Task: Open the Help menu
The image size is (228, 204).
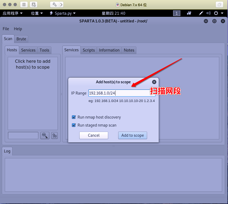Action: click(18, 29)
